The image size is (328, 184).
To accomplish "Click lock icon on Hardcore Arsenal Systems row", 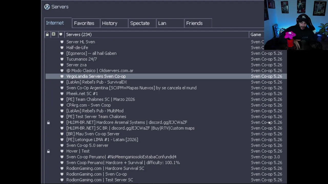I will (x=48, y=123).
